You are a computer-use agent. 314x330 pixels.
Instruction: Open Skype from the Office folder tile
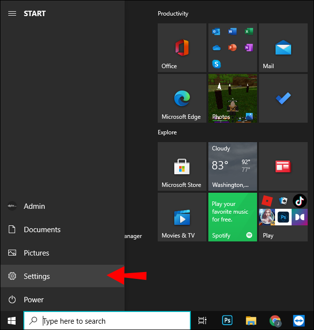pos(216,64)
